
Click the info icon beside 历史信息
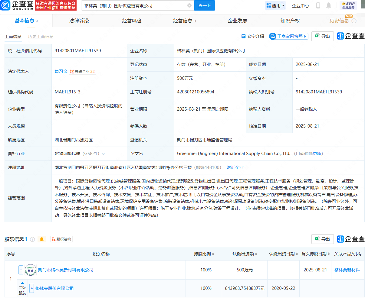coord(354,21)
